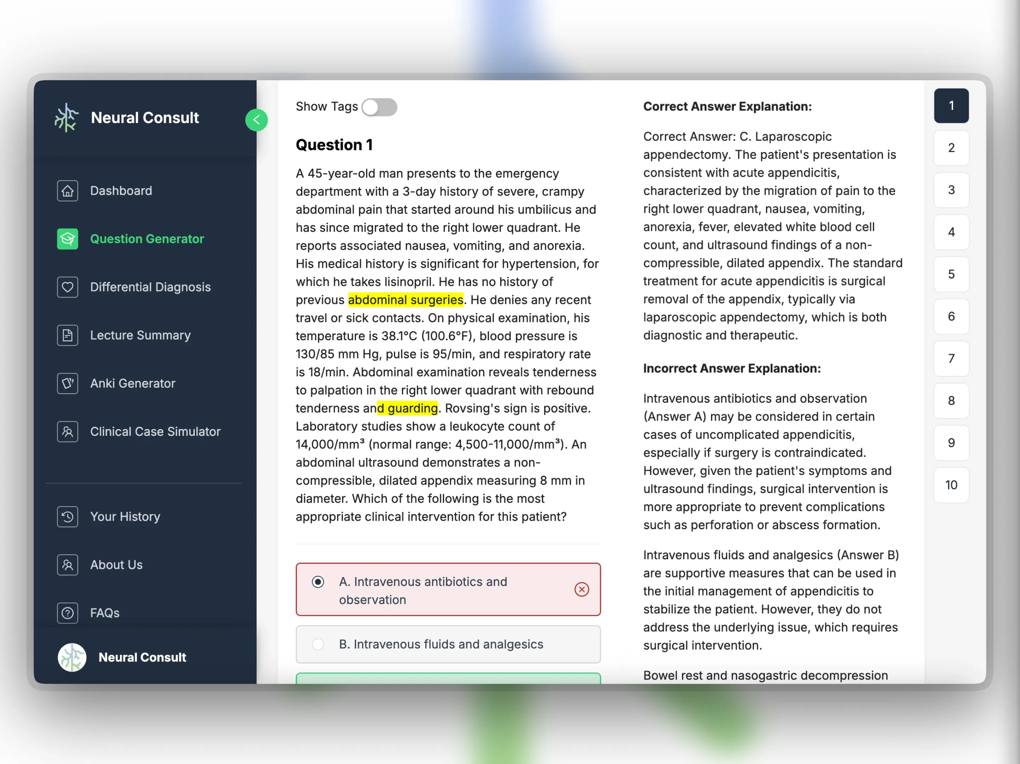This screenshot has width=1020, height=764.
Task: Open Differential Diagnosis tool
Action: (x=151, y=286)
